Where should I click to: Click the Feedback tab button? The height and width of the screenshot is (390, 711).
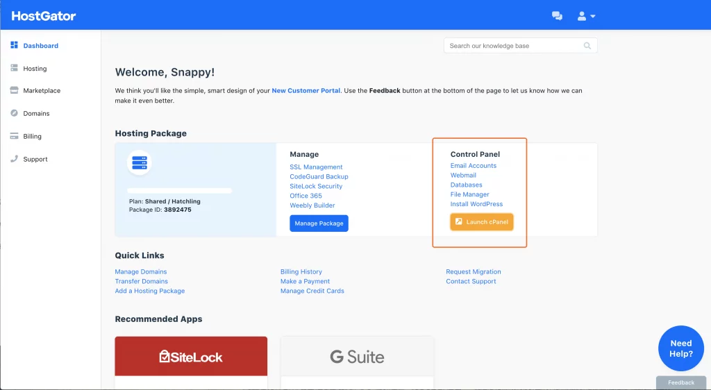pyautogui.click(x=681, y=382)
